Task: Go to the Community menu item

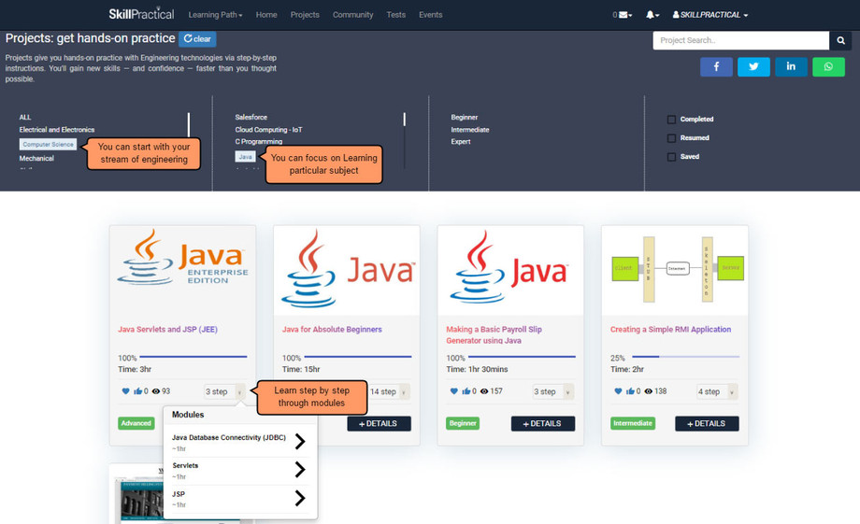Action: point(352,15)
